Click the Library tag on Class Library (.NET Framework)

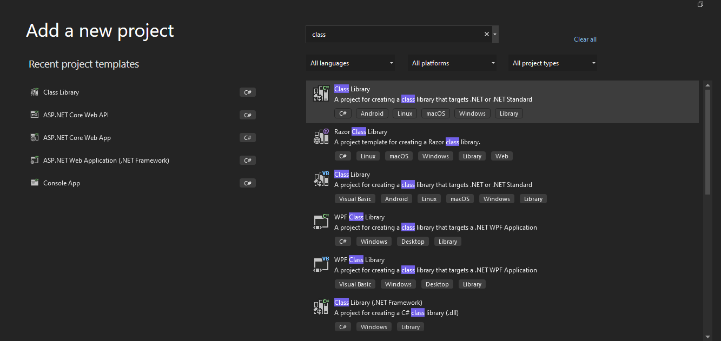(411, 327)
